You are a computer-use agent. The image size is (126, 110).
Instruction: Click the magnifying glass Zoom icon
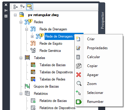point(79,83)
